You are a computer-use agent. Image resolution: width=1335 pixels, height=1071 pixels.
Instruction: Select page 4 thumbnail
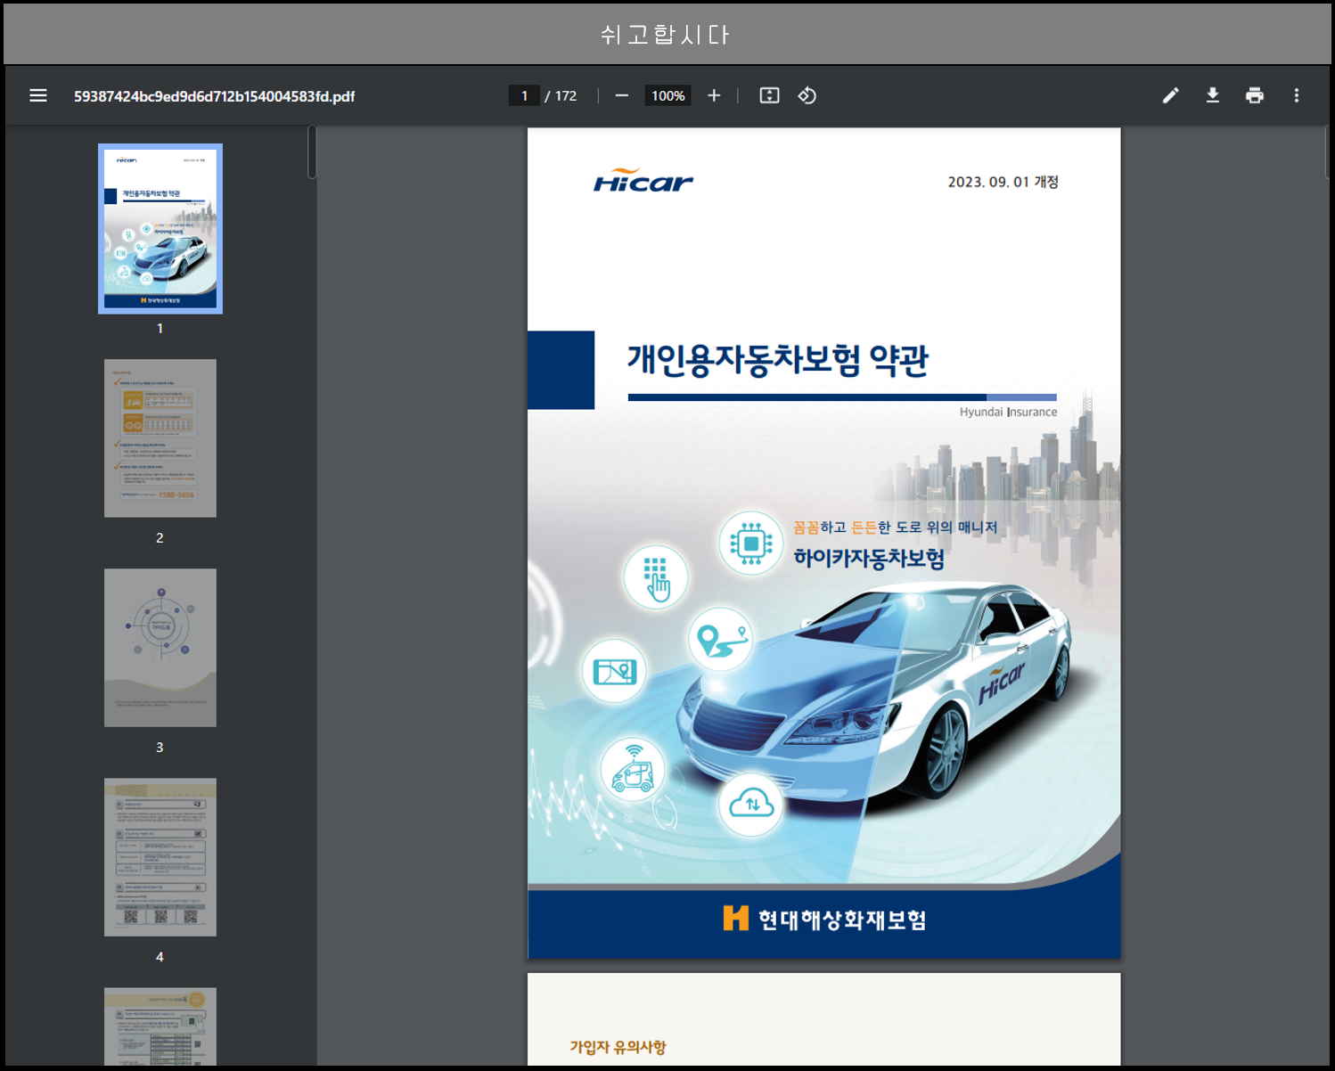click(160, 857)
